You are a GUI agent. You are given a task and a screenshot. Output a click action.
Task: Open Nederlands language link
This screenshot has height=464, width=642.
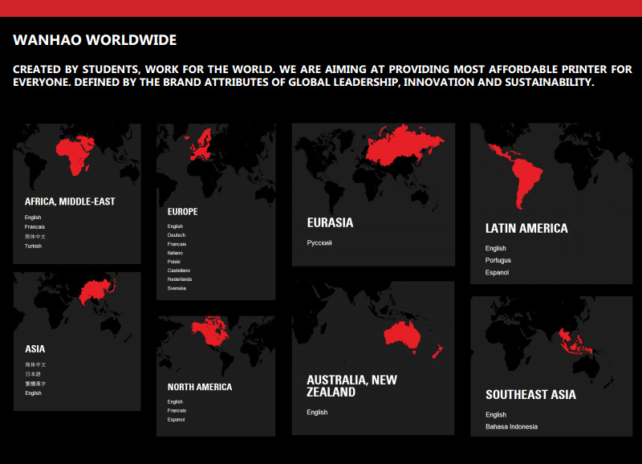pyautogui.click(x=180, y=279)
